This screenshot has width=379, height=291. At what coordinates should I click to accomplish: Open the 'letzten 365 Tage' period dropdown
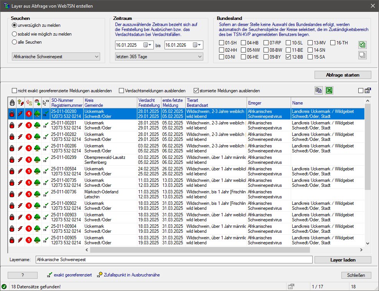click(x=159, y=57)
